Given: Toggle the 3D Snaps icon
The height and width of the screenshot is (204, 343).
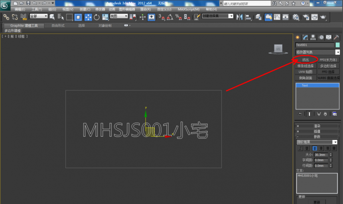Looking at the screenshot, I should point(162,17).
